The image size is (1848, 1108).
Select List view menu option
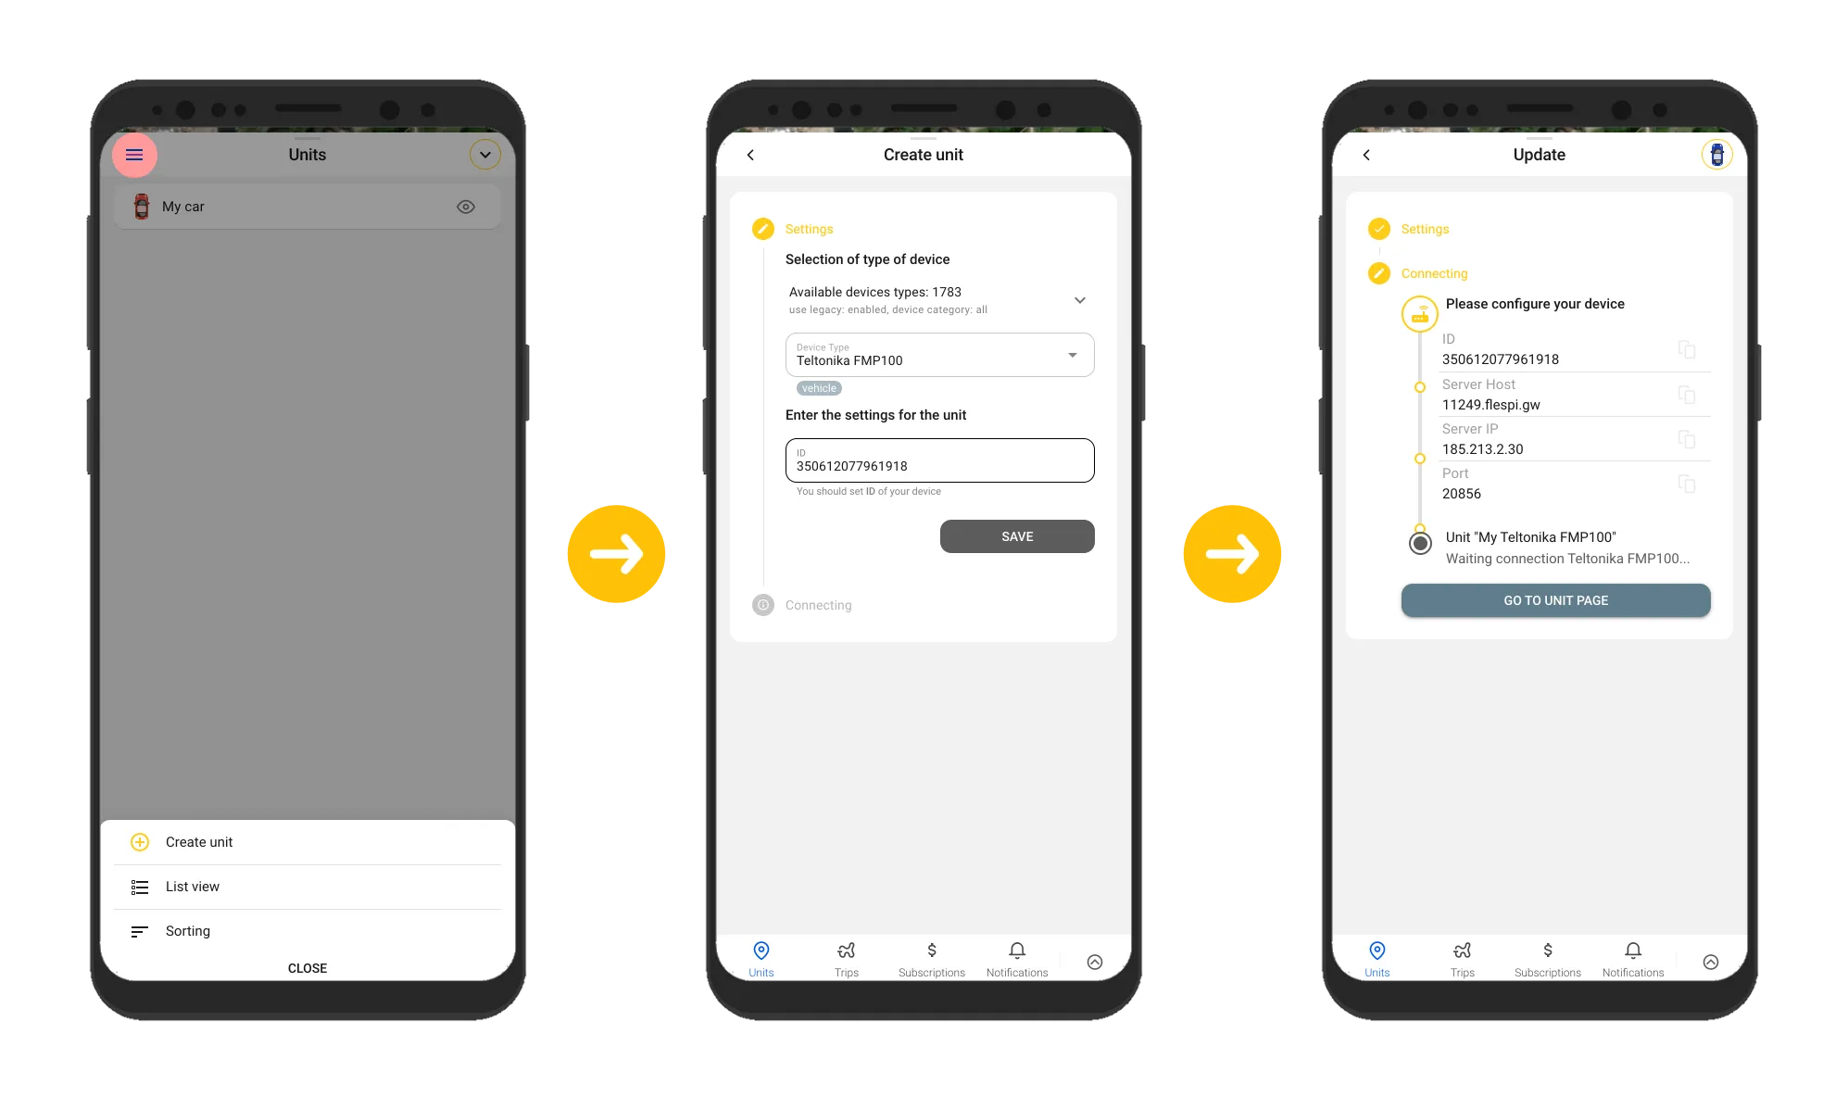(x=191, y=887)
